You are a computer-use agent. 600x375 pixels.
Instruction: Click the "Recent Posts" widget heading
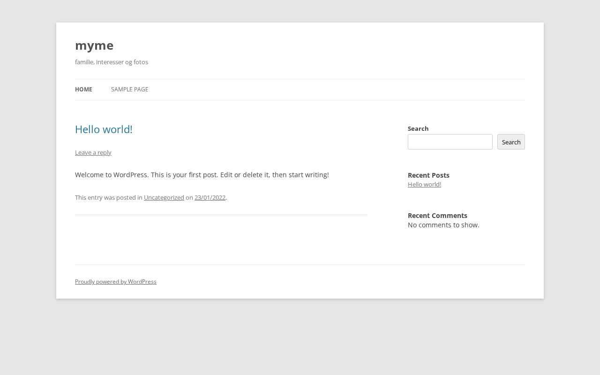click(x=428, y=175)
